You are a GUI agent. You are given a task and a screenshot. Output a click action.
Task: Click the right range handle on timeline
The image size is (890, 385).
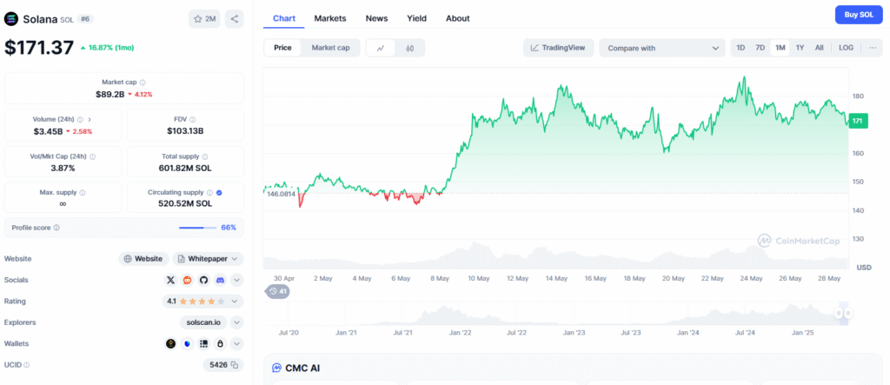(x=847, y=313)
